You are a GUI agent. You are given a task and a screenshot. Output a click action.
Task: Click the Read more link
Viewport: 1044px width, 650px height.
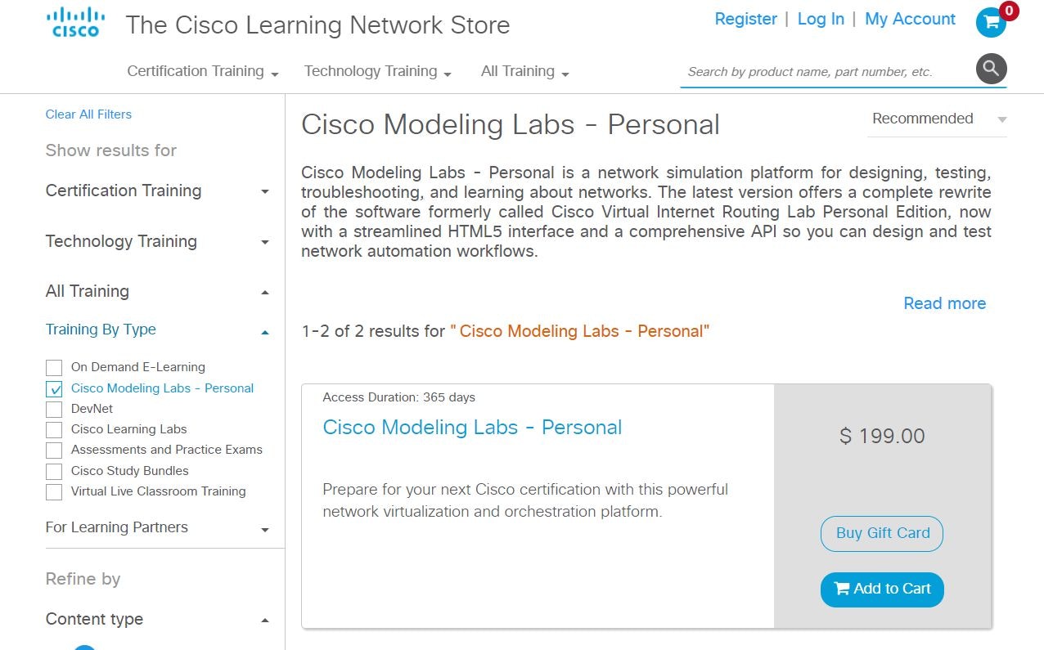[944, 303]
